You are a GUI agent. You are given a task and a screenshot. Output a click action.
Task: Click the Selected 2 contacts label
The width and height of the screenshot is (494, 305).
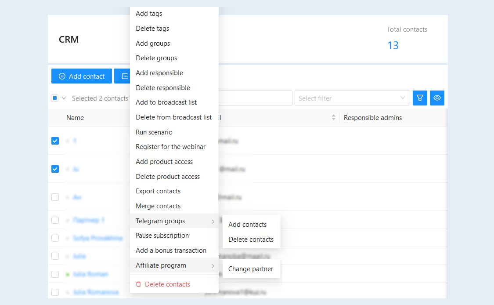click(x=100, y=98)
